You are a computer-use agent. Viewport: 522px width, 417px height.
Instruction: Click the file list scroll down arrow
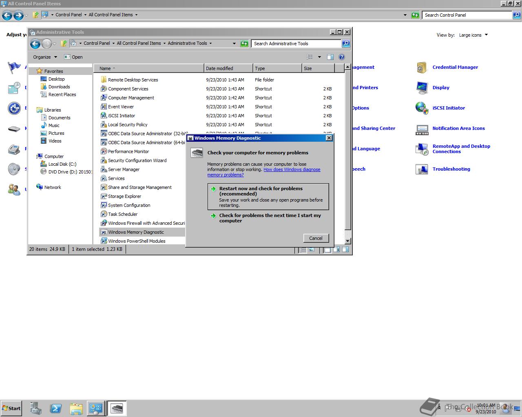point(347,241)
